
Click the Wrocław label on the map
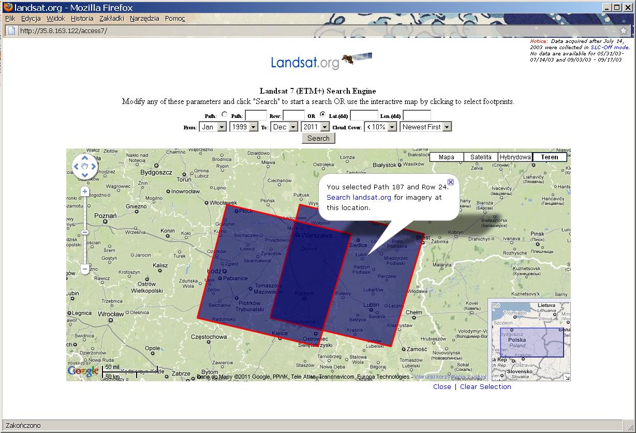point(111,314)
